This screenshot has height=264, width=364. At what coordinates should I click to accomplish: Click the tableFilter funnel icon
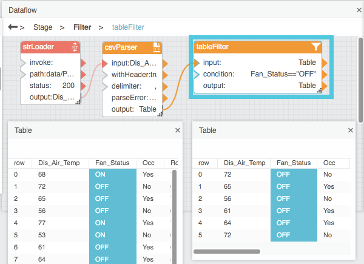[x=315, y=47]
